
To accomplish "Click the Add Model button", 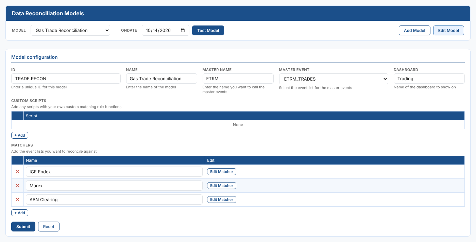I will (x=414, y=30).
